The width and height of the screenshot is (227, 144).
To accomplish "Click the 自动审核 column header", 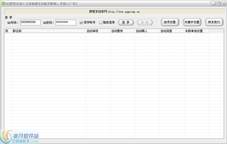I will [98, 31].
